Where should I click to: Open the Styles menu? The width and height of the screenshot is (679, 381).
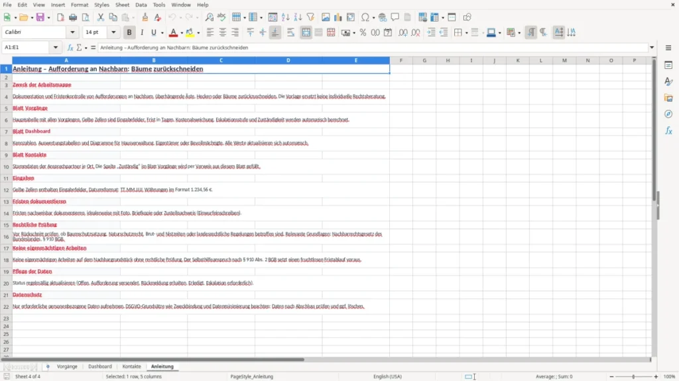coord(101,5)
